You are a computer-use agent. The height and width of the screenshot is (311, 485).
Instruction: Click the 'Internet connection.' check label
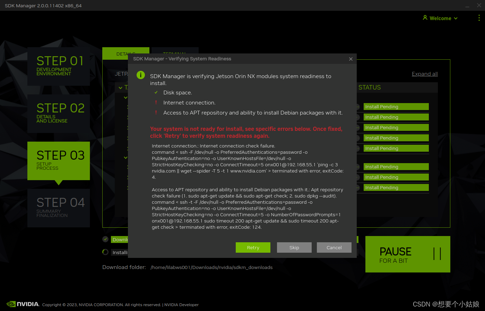(189, 103)
